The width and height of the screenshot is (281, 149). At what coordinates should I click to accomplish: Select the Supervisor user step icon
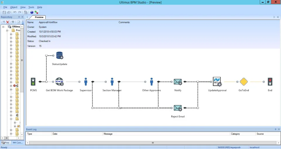(x=86, y=81)
